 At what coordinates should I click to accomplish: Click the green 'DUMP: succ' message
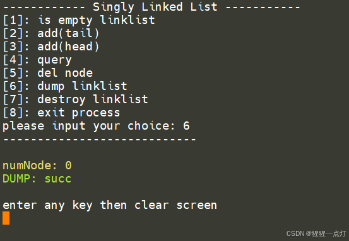[37, 179]
